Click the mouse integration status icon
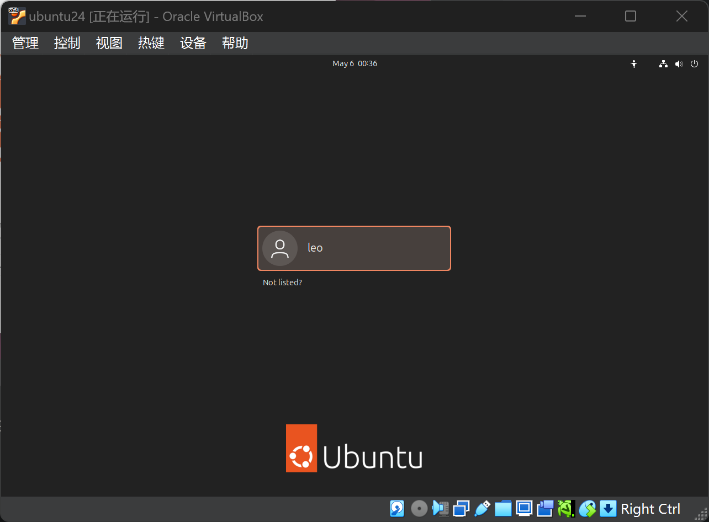 [x=587, y=508]
